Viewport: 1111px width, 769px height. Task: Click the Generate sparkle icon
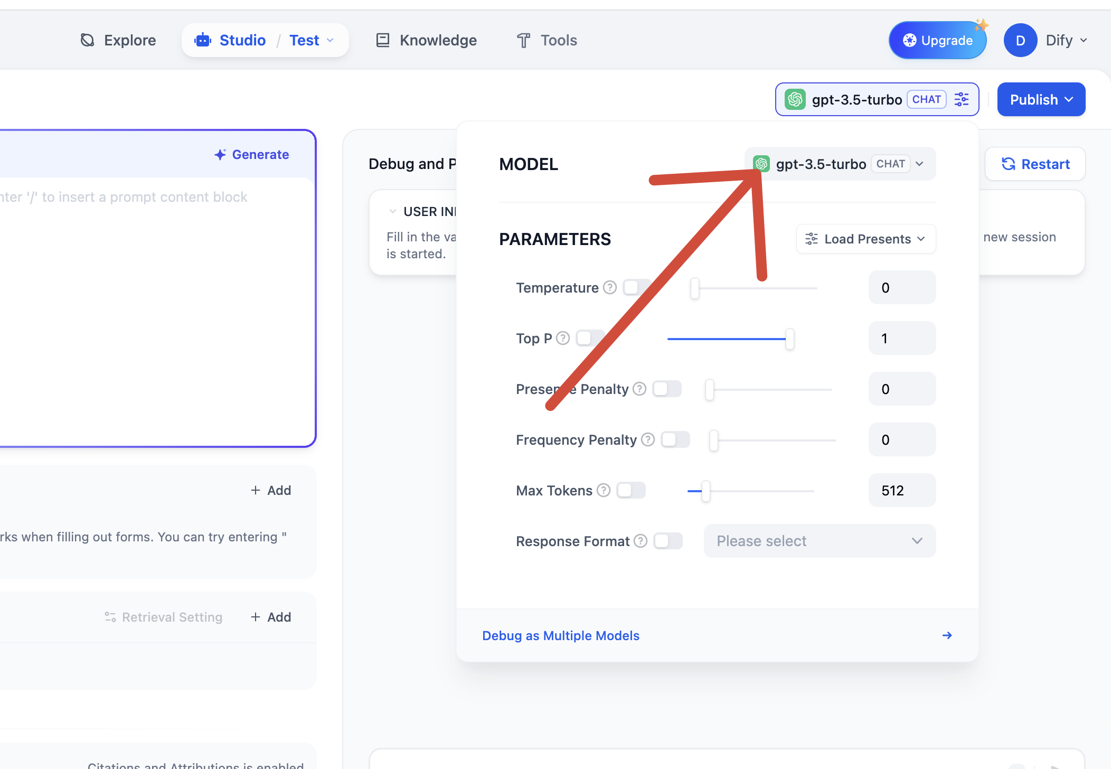coord(220,154)
